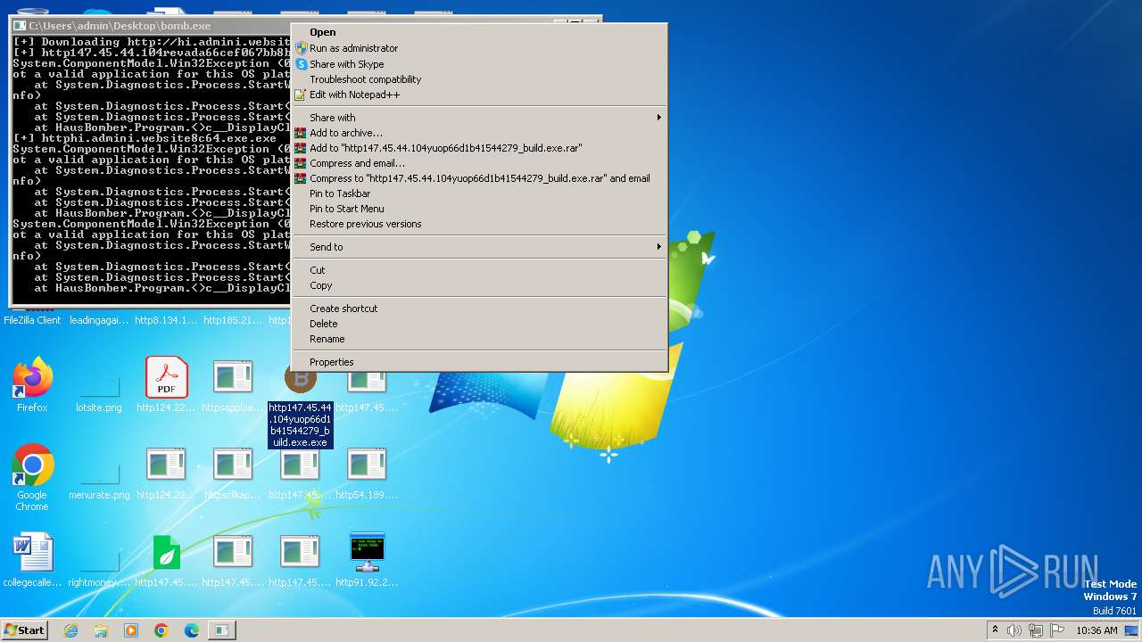Select http147.45 icon beside httpsclikap
1142x642 pixels.
[301, 473]
